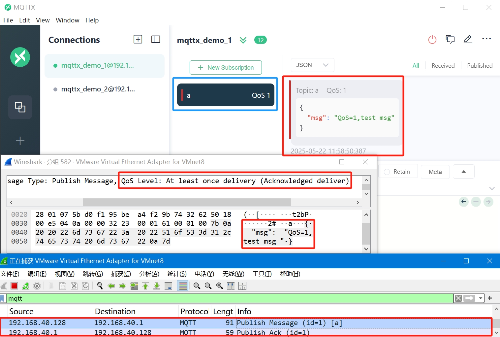Zoom in on Wireshark packet text

point(197,286)
